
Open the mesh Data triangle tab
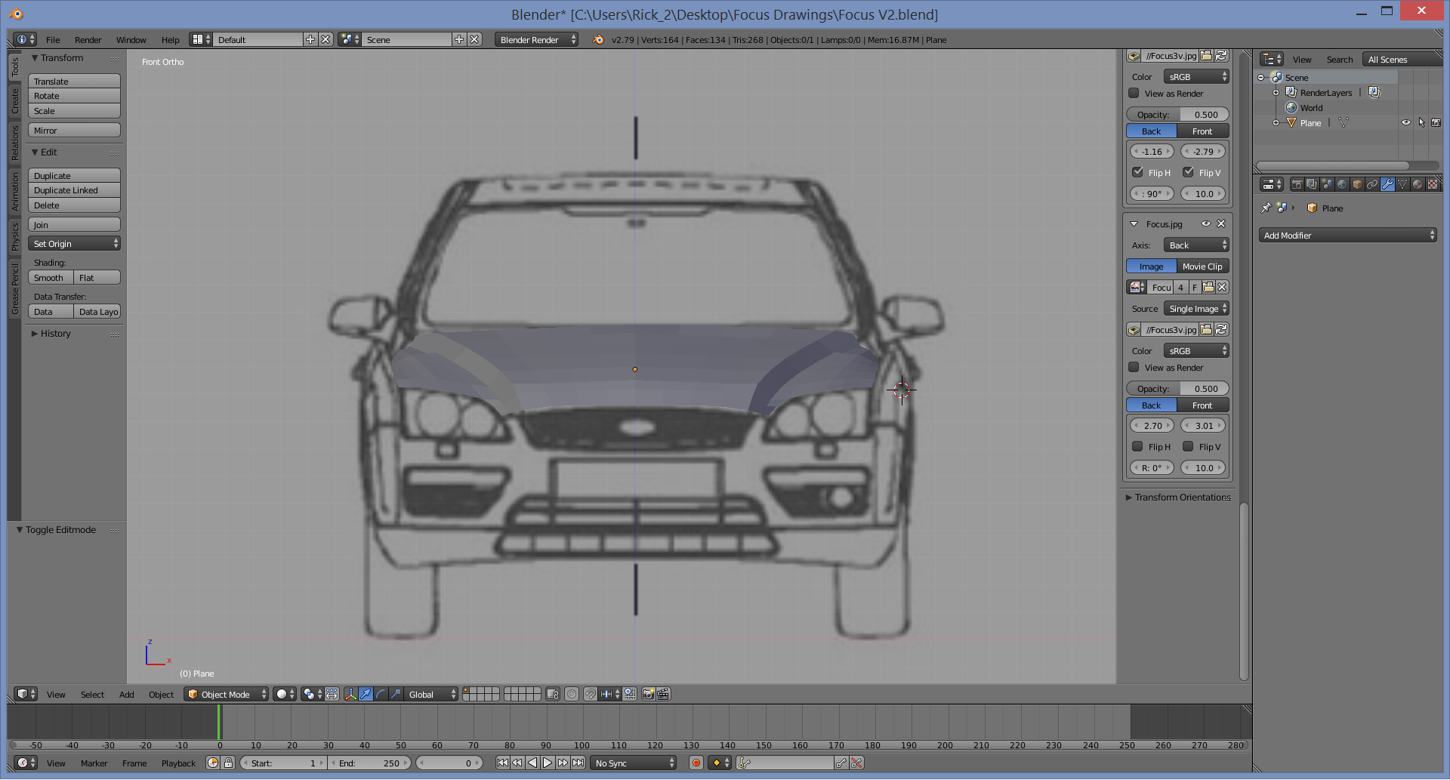(1402, 184)
